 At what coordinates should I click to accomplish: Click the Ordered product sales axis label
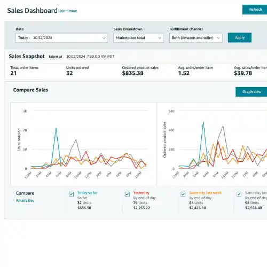pyautogui.click(x=164, y=140)
